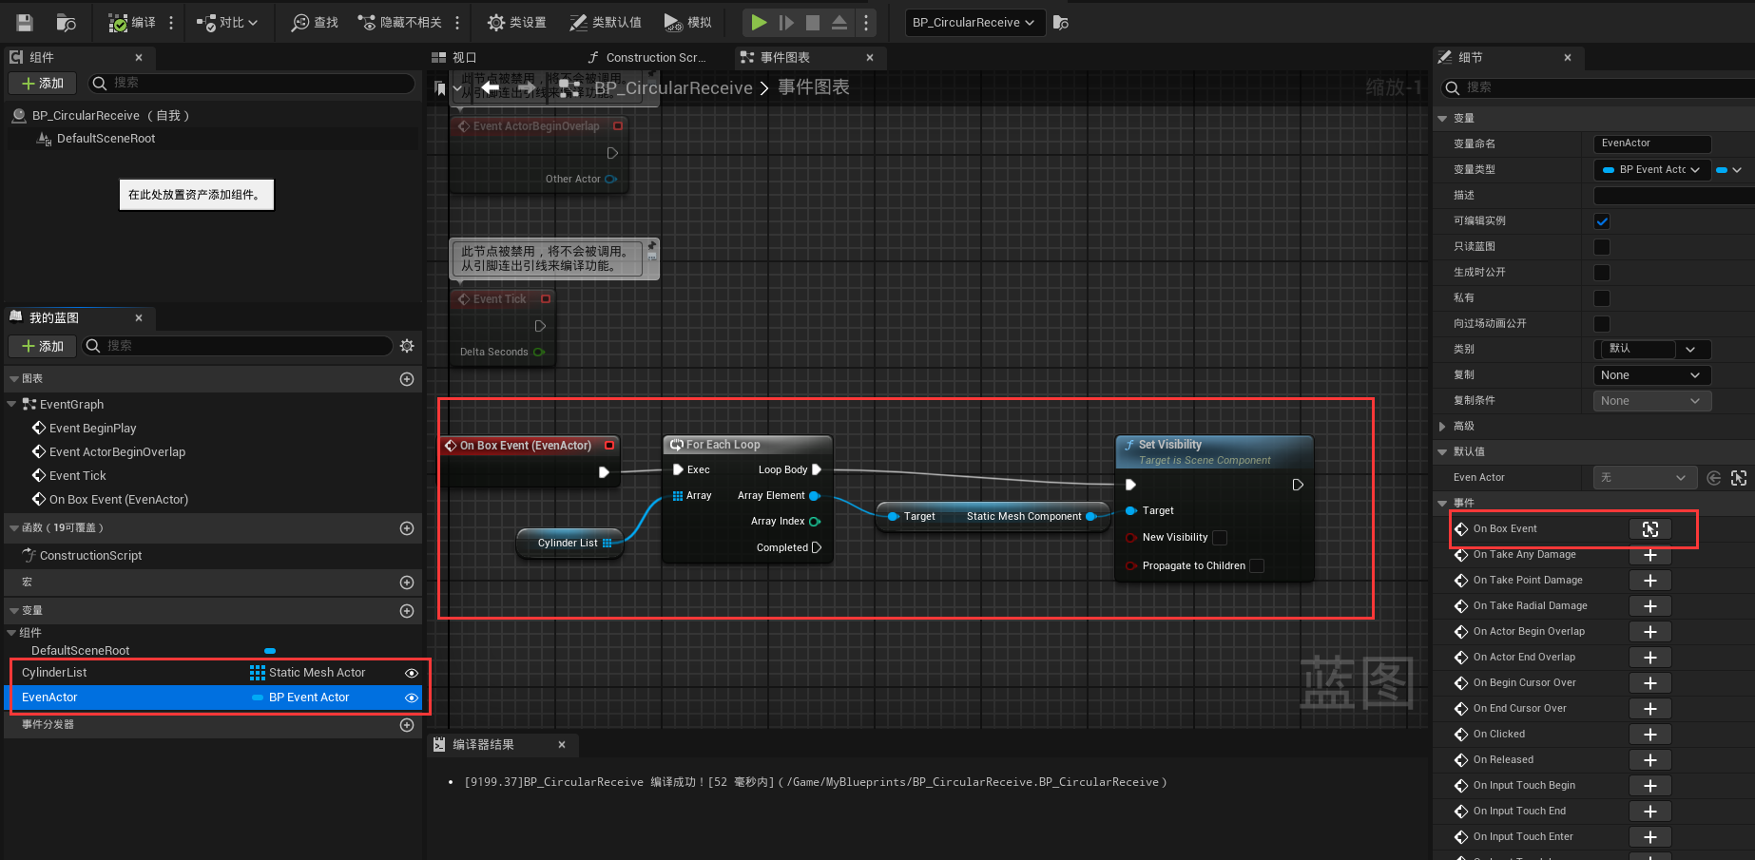Start Simulate (模拟) mode
The image size is (1755, 860).
687,22
